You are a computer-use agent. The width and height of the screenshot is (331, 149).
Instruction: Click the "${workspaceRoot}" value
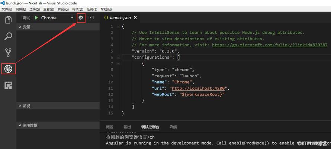(202, 94)
